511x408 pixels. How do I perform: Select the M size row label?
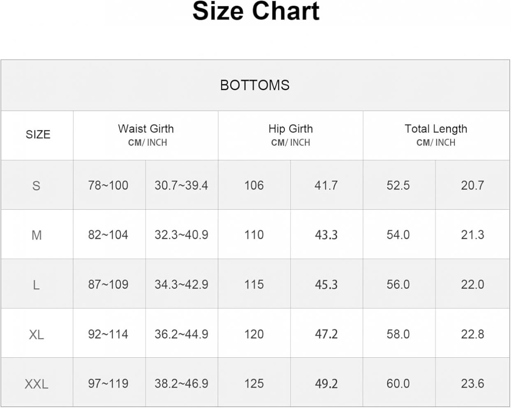(x=37, y=235)
